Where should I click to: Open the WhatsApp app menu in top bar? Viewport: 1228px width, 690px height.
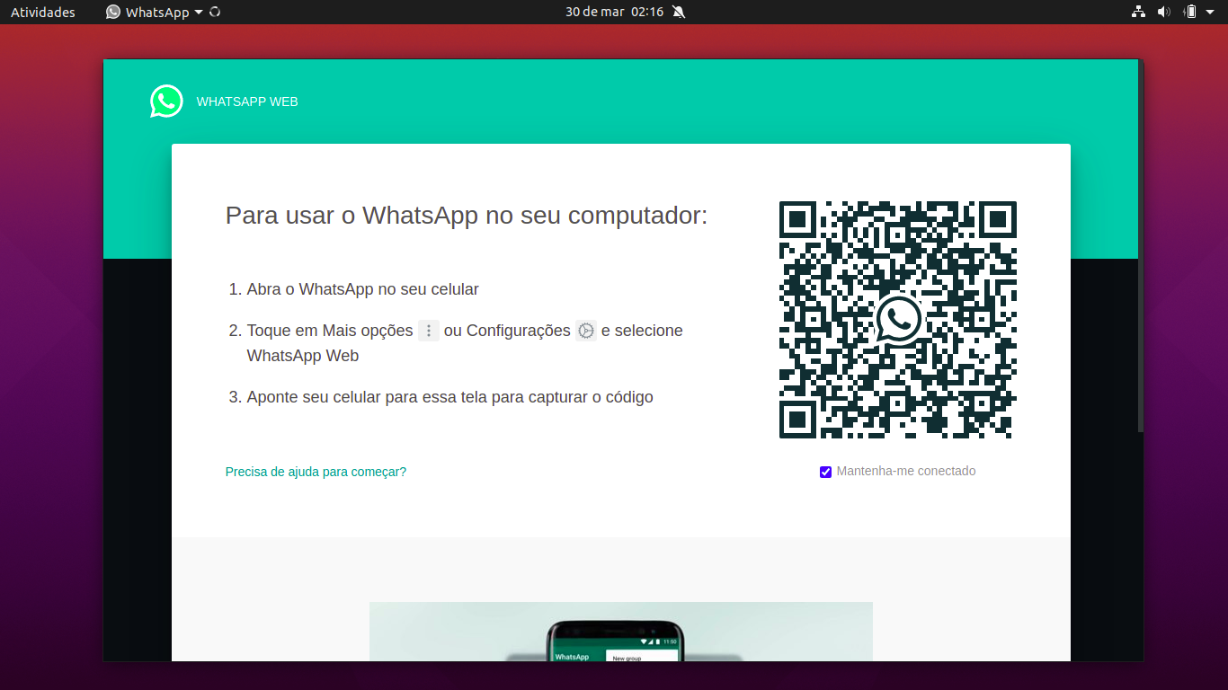tap(154, 12)
